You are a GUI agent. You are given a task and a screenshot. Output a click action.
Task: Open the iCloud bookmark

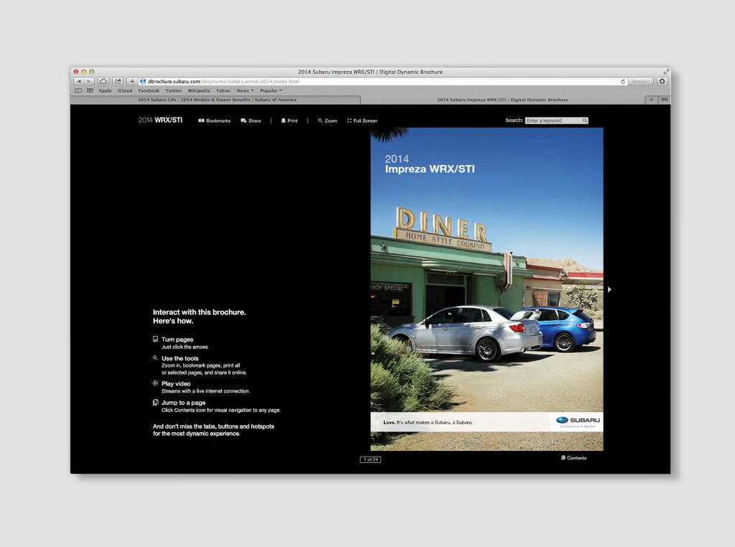point(125,91)
